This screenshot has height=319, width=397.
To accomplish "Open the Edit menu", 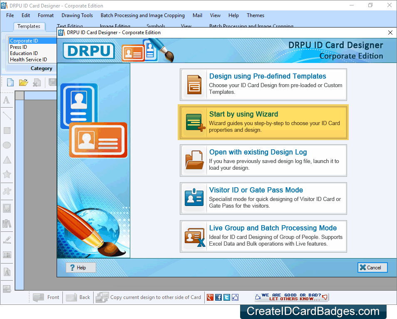I will tap(26, 15).
